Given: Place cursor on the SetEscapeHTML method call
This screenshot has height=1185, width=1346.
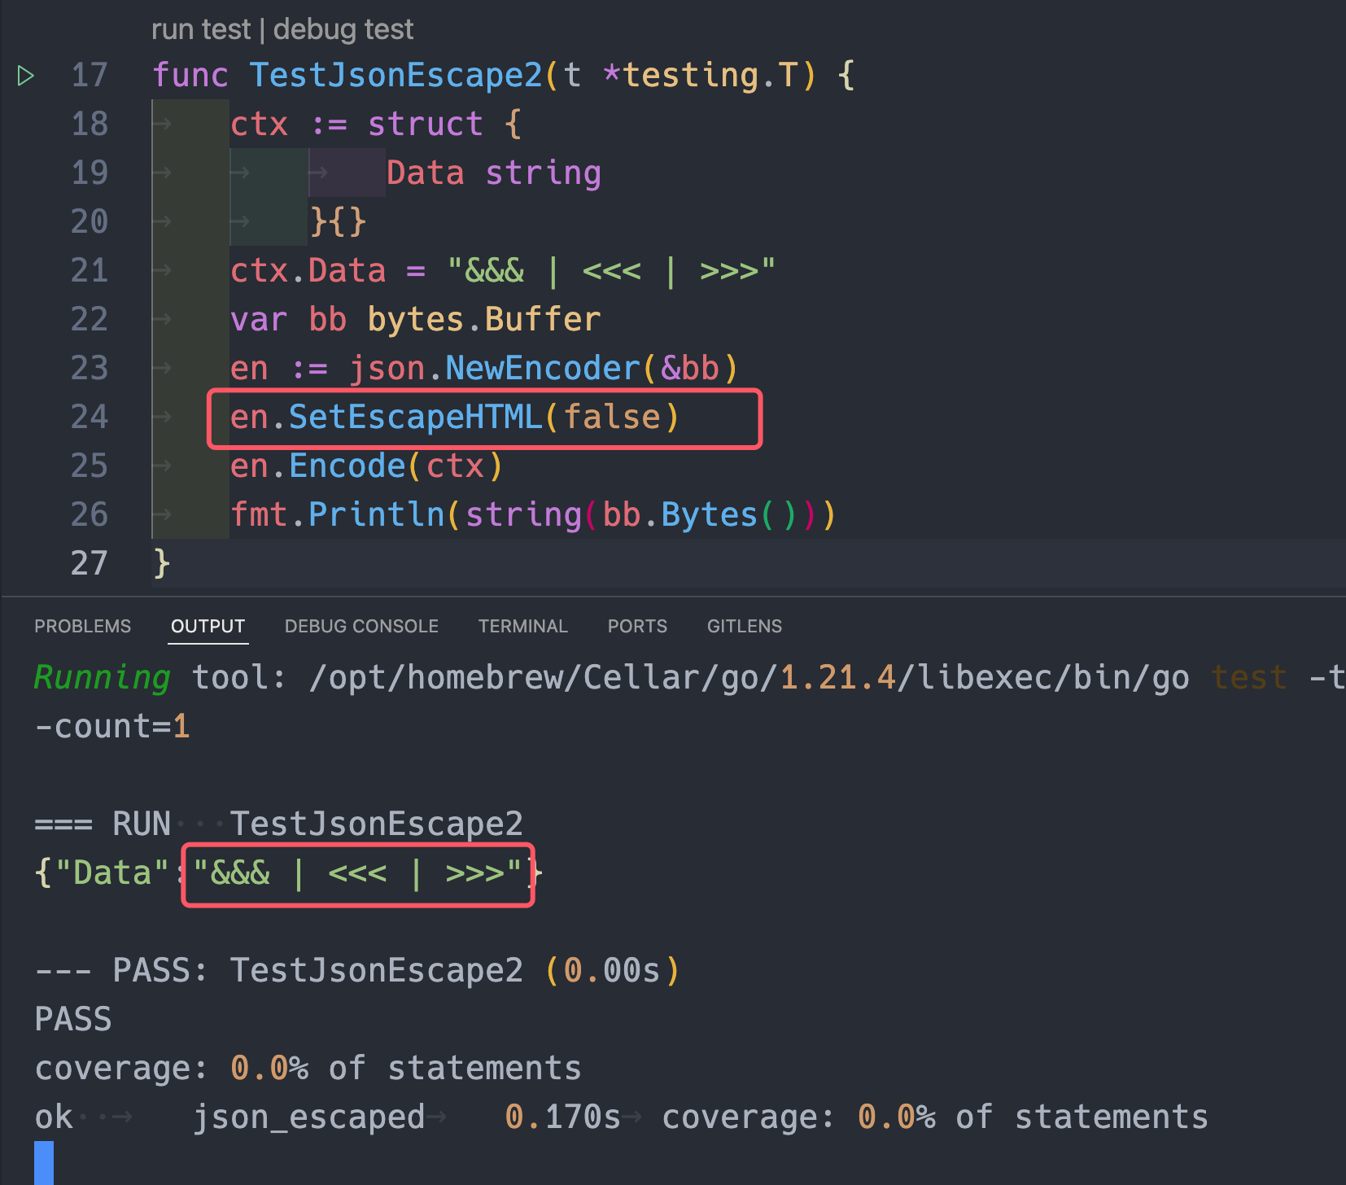Looking at the screenshot, I should coord(415,417).
